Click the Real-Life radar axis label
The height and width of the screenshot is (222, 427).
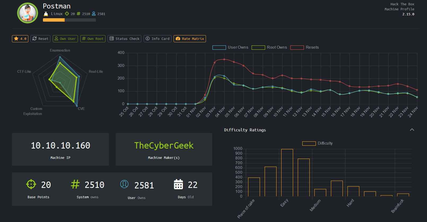(96, 72)
